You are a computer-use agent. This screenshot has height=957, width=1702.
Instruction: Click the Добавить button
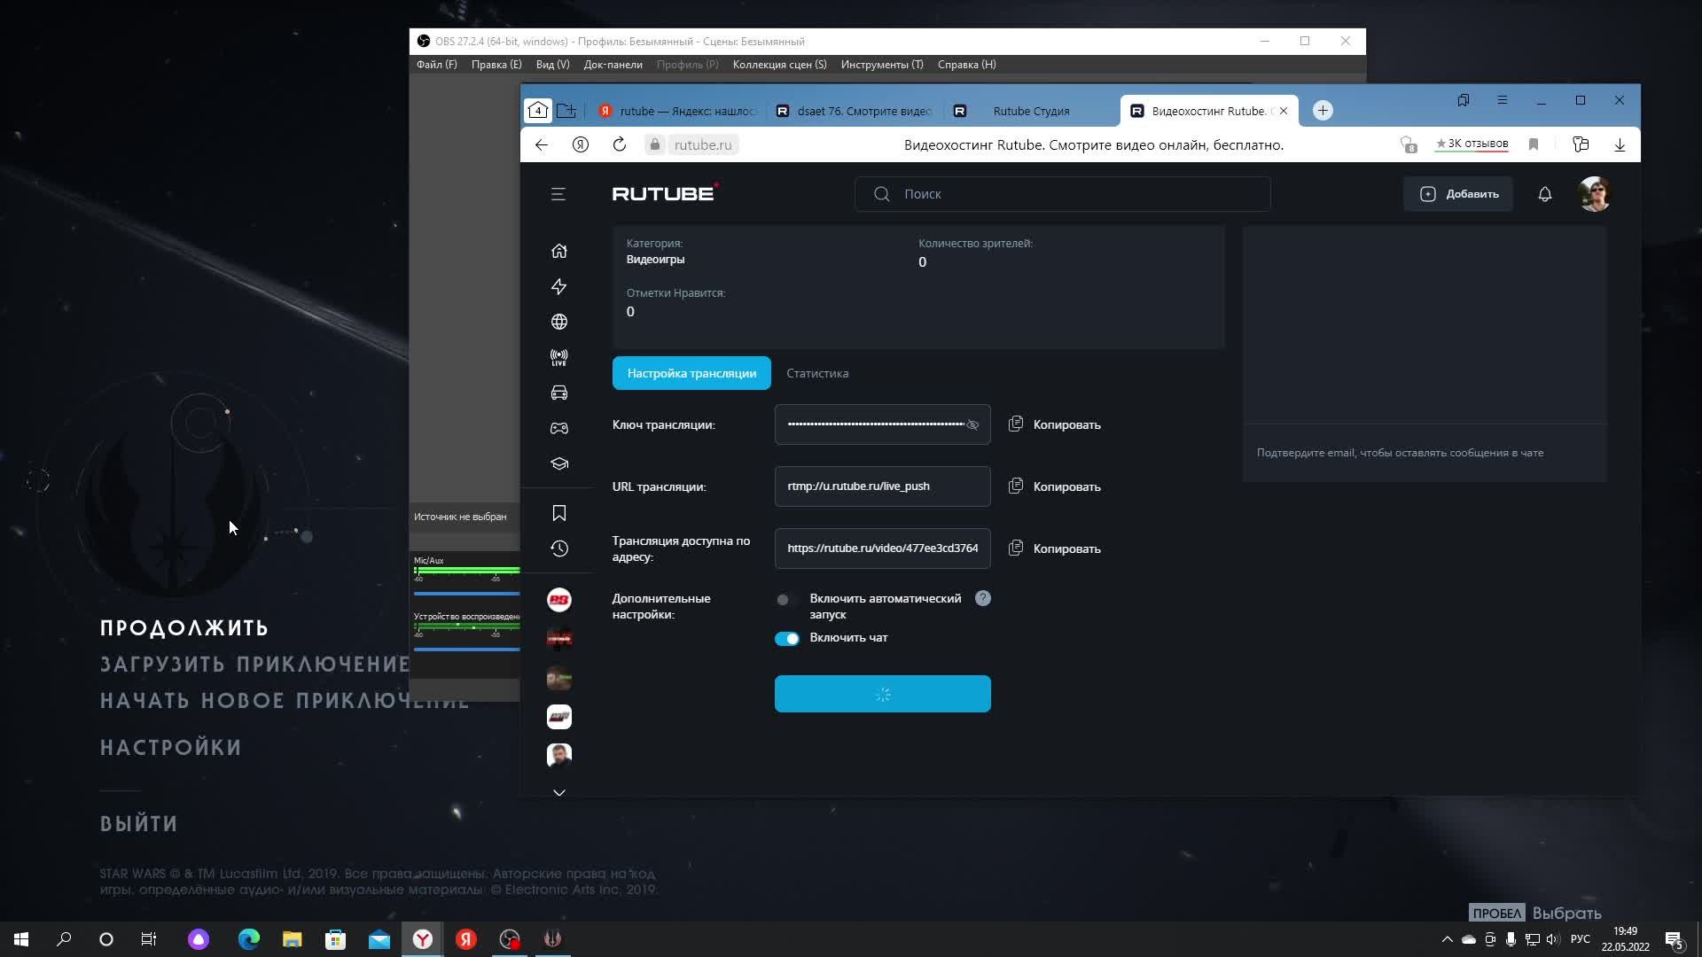(1458, 194)
